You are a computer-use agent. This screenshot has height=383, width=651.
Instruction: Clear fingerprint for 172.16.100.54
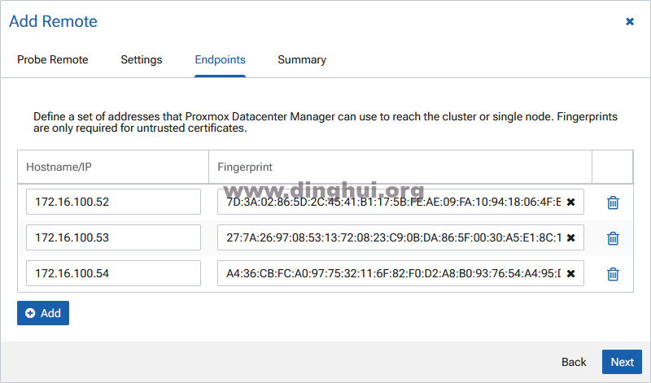pos(570,274)
